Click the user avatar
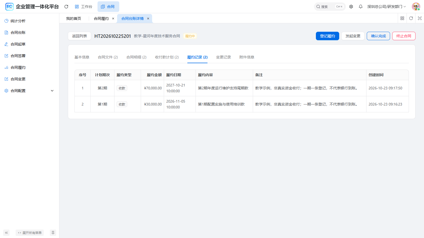 click(416, 7)
